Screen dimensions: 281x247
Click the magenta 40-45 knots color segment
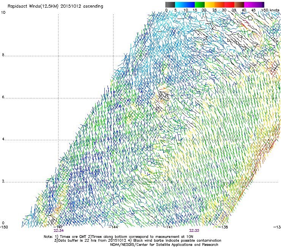tap(249, 5)
